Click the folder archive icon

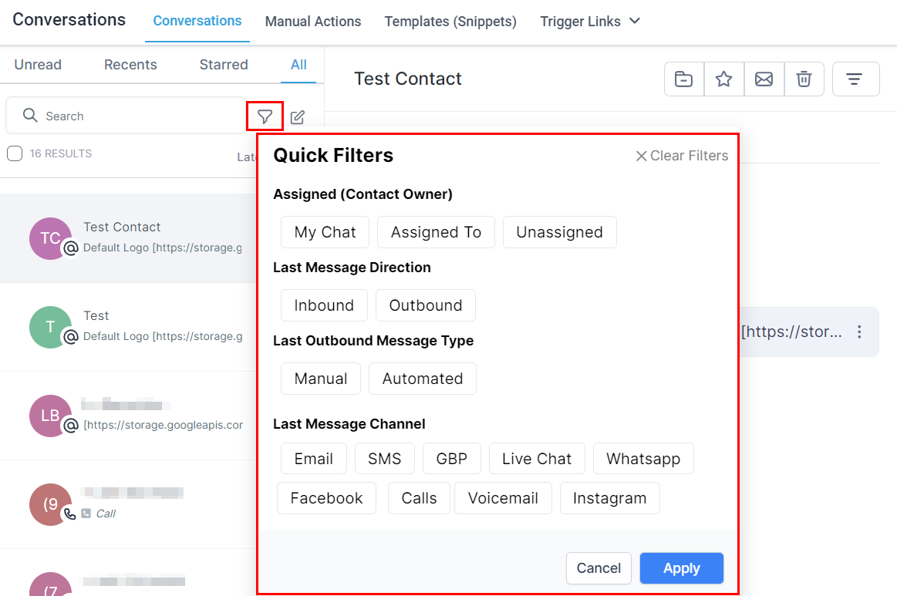point(684,79)
